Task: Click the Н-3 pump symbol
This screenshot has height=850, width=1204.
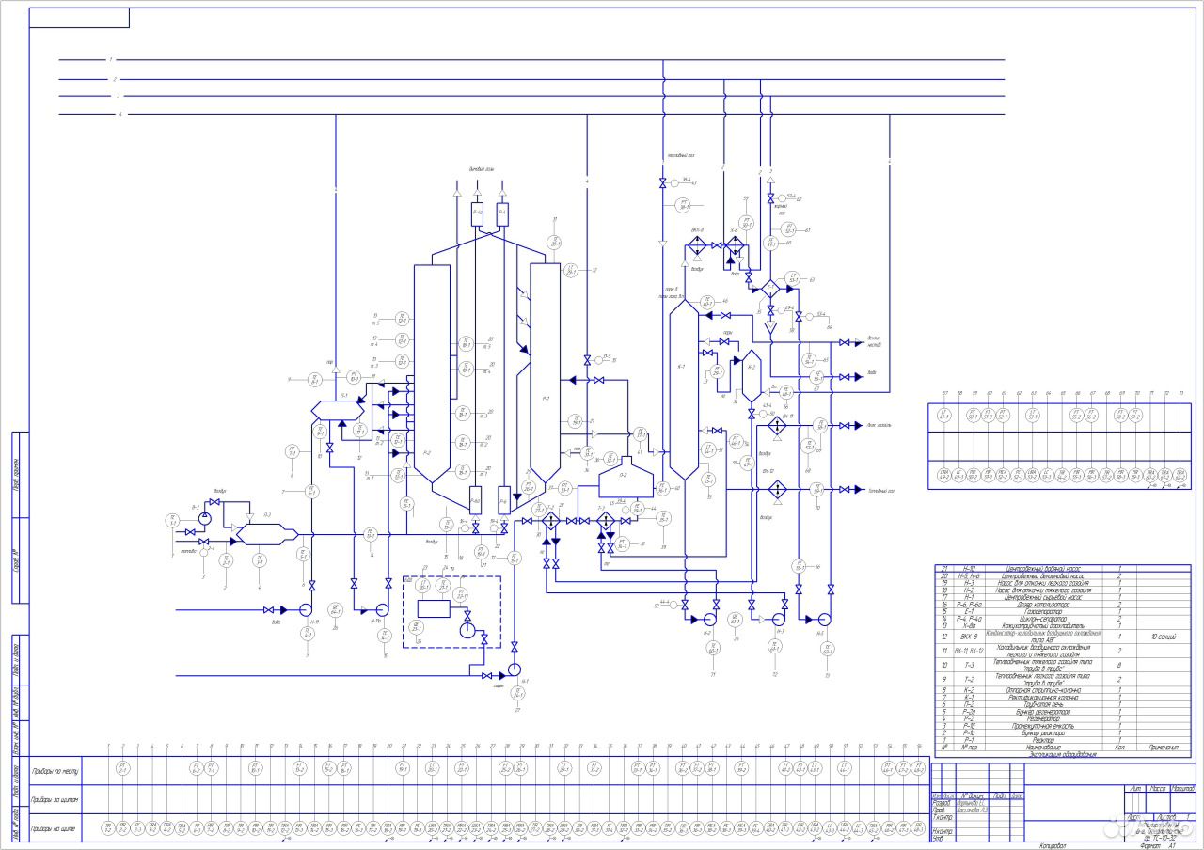Action: [779, 619]
